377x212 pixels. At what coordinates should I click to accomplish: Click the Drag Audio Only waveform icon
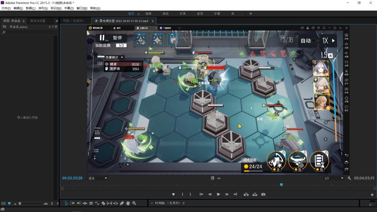pyautogui.click(x=219, y=178)
